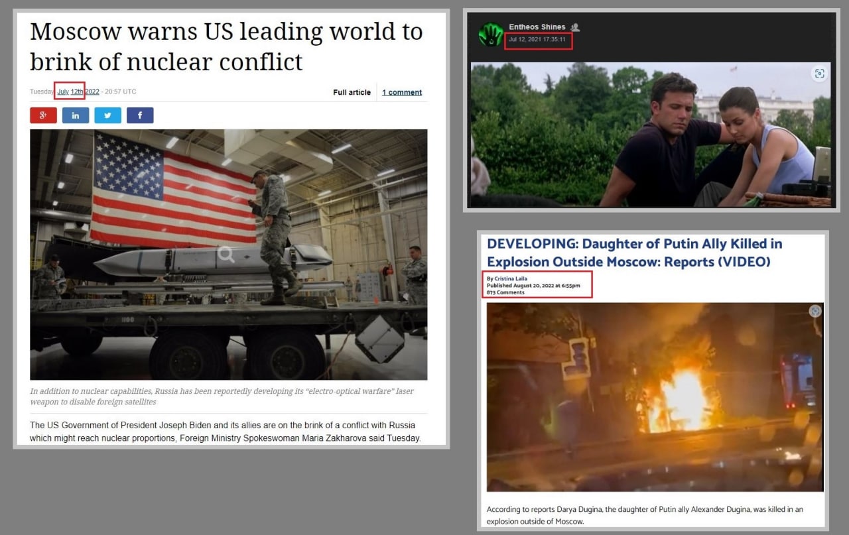Open the US flag and missile hangar photo
The image size is (849, 535).
click(229, 255)
